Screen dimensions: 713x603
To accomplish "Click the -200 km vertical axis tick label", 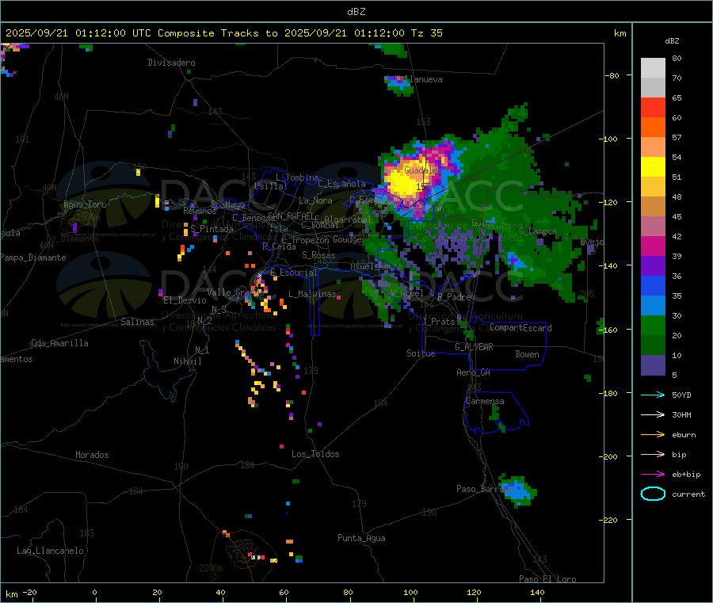I will point(608,456).
